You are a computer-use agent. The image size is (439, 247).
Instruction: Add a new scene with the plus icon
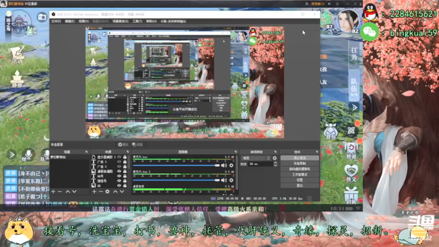pyautogui.click(x=53, y=192)
